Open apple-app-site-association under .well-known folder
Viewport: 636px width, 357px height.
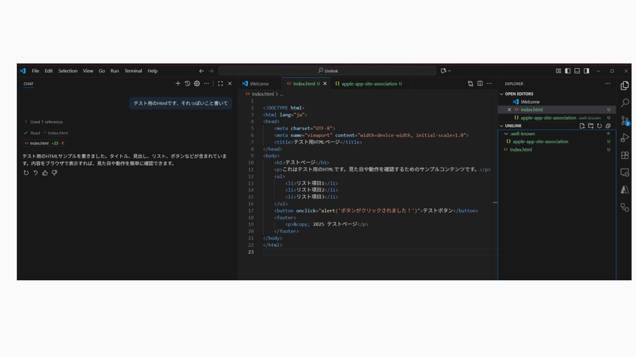point(556,141)
